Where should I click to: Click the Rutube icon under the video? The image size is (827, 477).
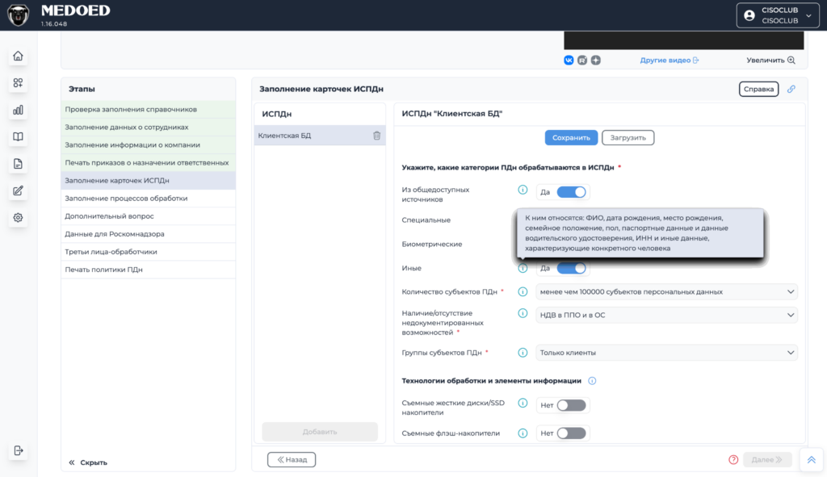click(x=582, y=60)
